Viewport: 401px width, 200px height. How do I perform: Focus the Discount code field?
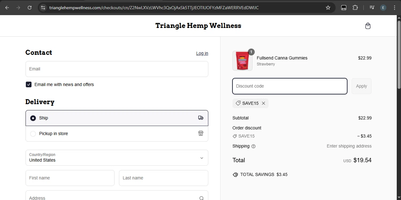coord(290,86)
